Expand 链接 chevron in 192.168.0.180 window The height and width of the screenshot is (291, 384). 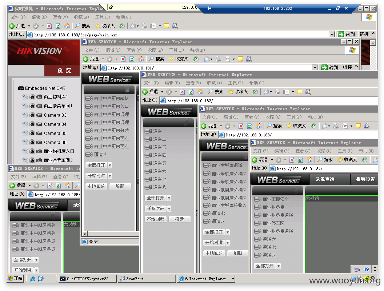(x=373, y=33)
